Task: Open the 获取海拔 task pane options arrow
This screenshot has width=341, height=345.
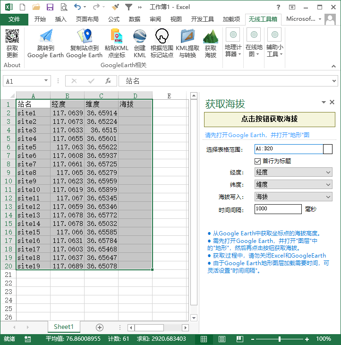Action: 324,102
